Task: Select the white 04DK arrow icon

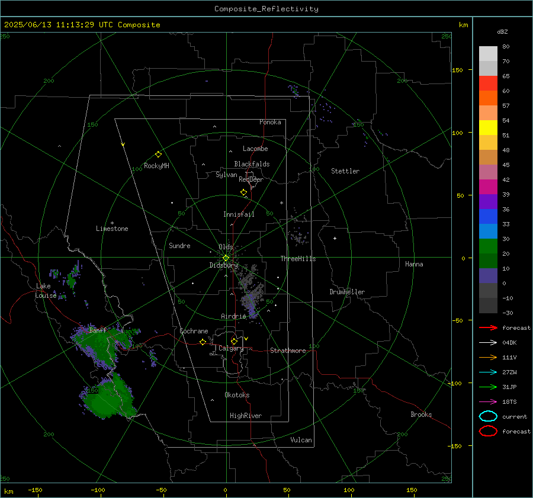Action: (488, 342)
